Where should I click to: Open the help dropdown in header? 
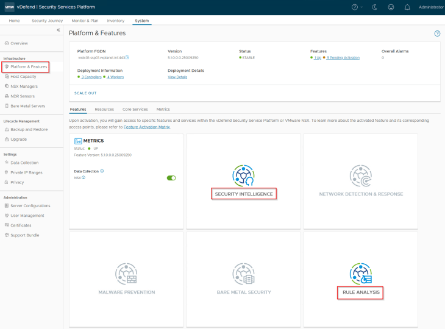pos(357,7)
